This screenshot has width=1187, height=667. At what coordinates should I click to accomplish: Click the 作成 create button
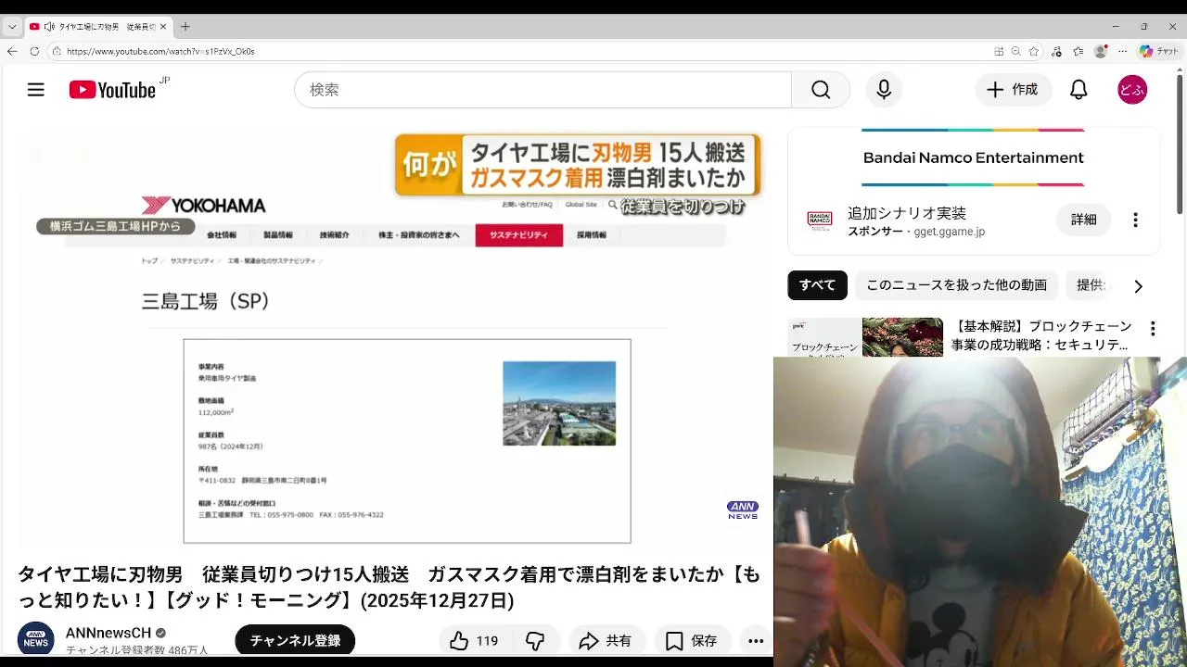1013,90
